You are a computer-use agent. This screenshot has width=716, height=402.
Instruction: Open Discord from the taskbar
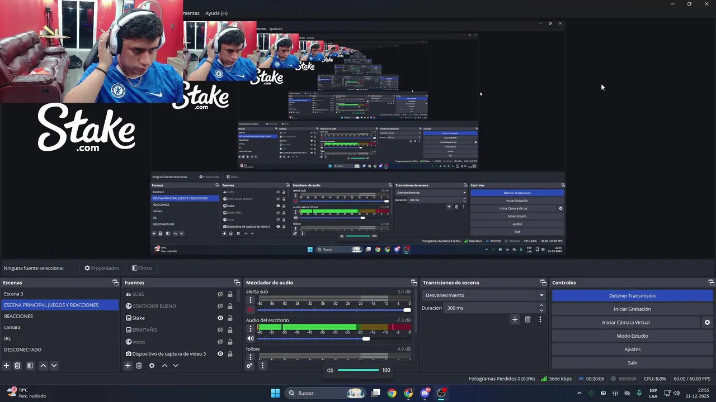click(425, 393)
